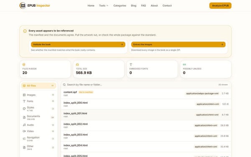Click the Audio music note icon
Screen dimensions: 251x157
pyautogui.click(x=24, y=125)
